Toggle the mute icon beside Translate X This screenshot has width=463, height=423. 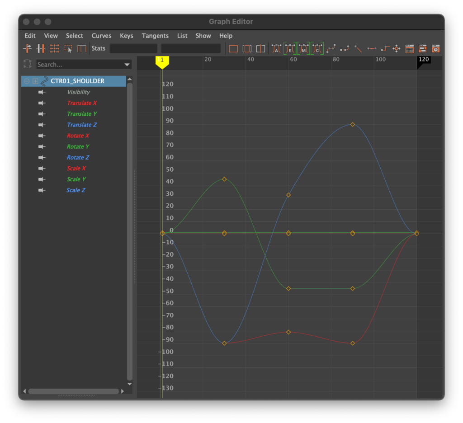(x=42, y=103)
